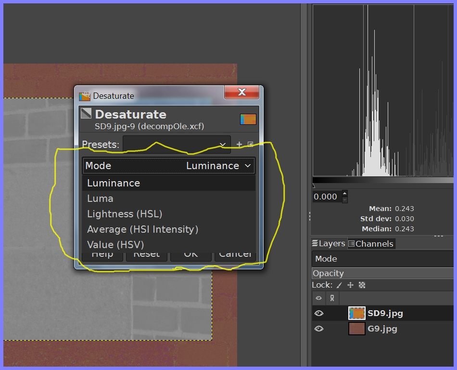
Task: Open the Presets dropdown
Action: pyautogui.click(x=176, y=145)
